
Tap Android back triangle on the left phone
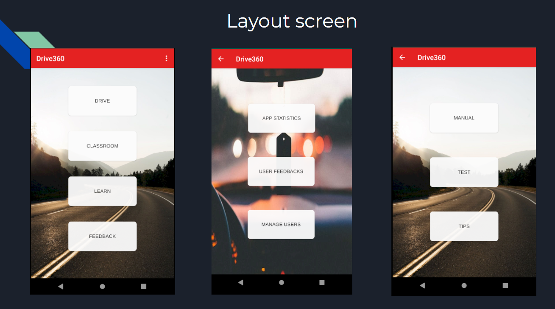61,287
